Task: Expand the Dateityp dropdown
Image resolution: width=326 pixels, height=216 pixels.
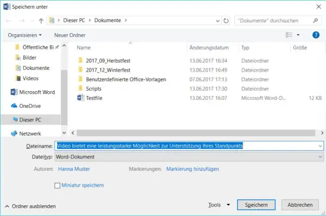Action: pyautogui.click(x=319, y=157)
